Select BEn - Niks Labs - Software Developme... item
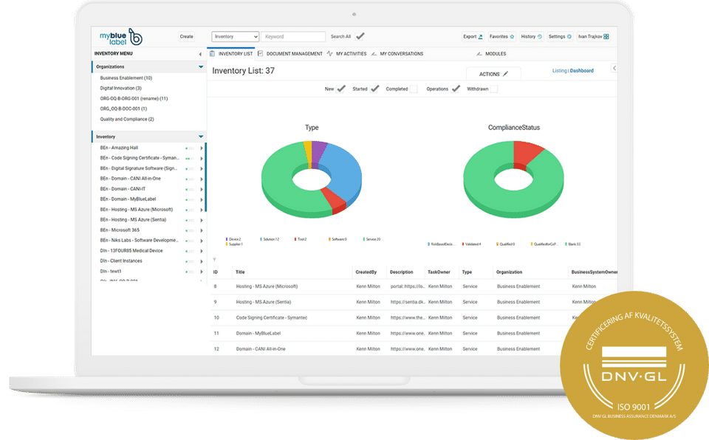709x440 pixels. [139, 241]
